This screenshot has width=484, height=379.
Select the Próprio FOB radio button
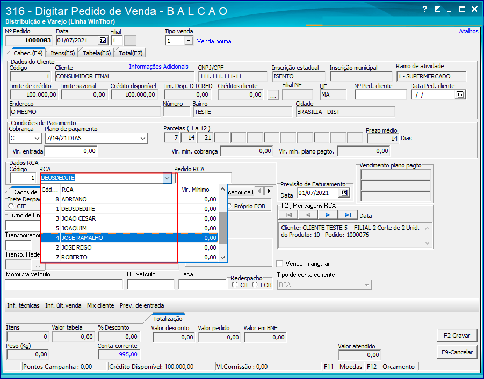click(x=229, y=206)
